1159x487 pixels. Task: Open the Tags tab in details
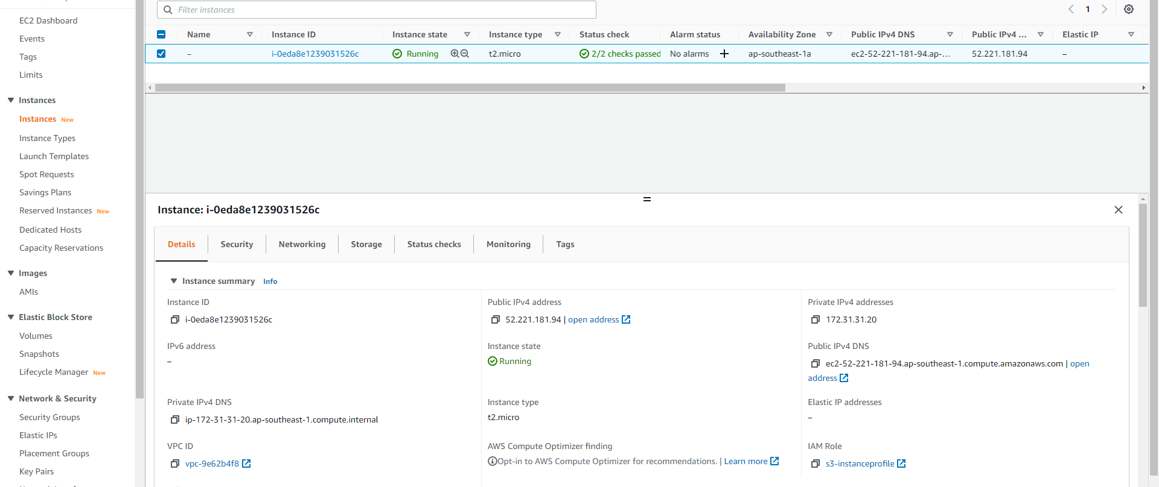565,244
